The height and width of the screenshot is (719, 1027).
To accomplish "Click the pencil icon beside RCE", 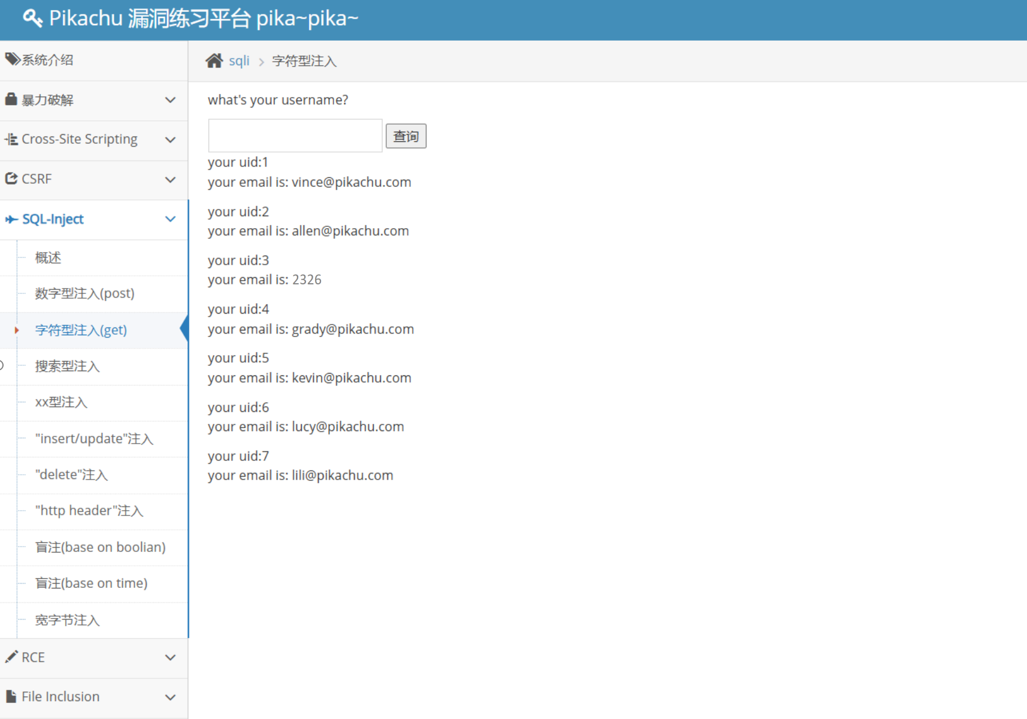I will 11,657.
